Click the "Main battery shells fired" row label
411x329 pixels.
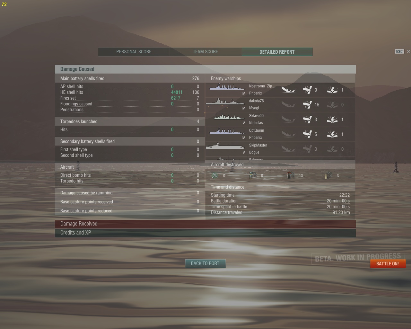[x=82, y=78]
